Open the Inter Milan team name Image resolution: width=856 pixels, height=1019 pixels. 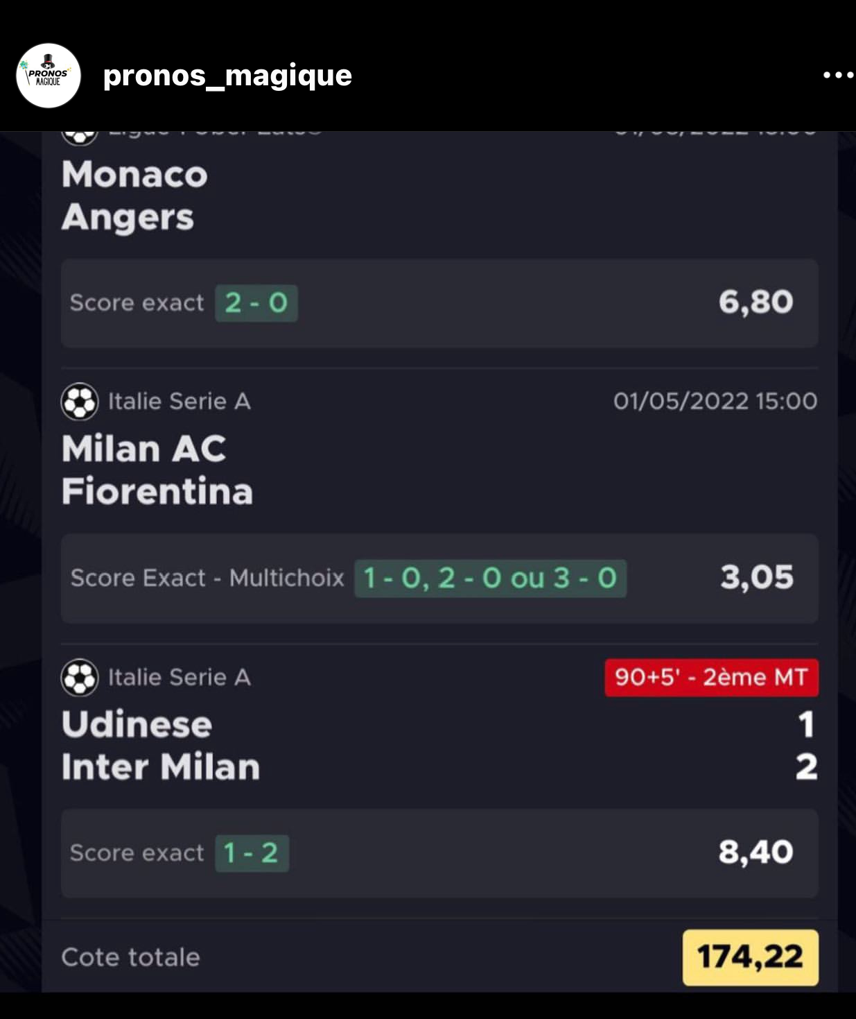tap(161, 767)
